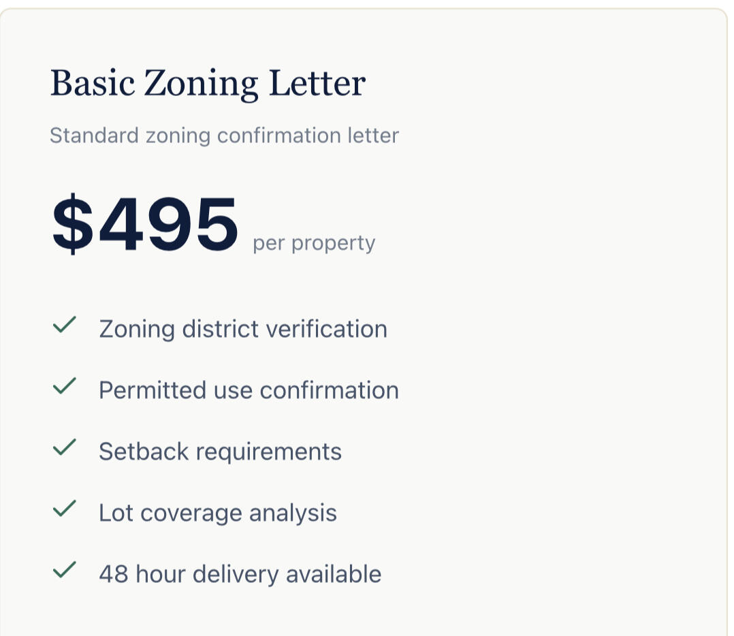This screenshot has height=636, width=734.
Task: Click the "Standard zoning confirmation letter" subtitle
Action: 224,136
